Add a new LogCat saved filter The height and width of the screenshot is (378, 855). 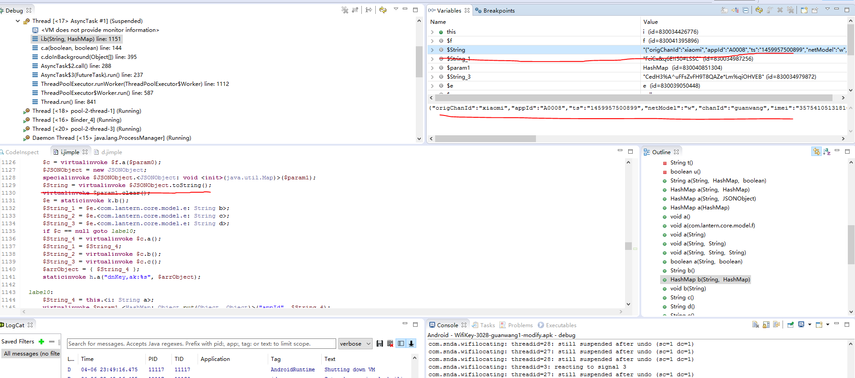[41, 342]
